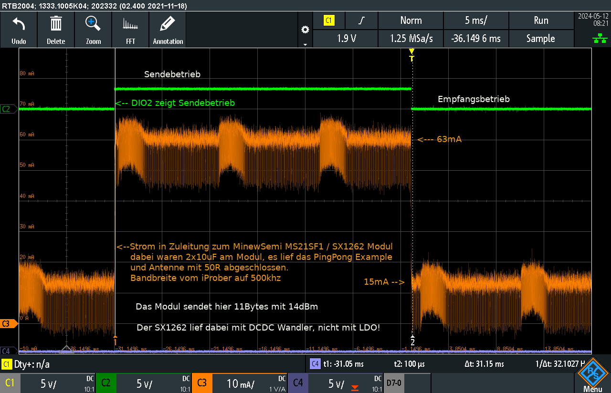Click the green network status icon
Screen dimensions: 611x393
[599, 39]
